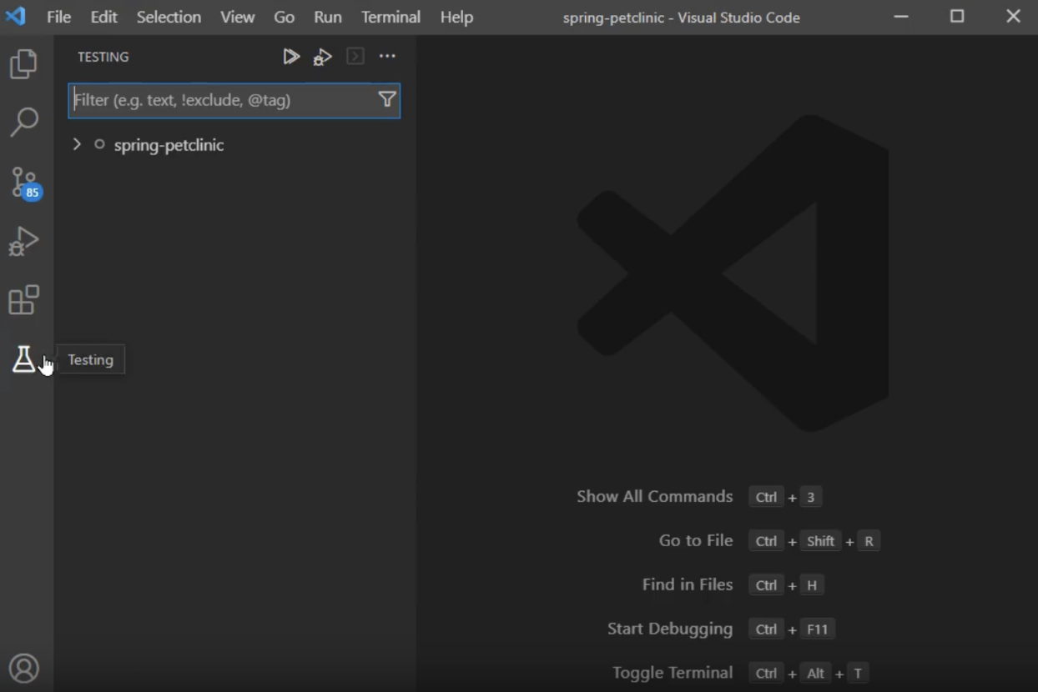Minimize the Visual Studio Code window
Screen dimensions: 1038x692
pos(901,16)
